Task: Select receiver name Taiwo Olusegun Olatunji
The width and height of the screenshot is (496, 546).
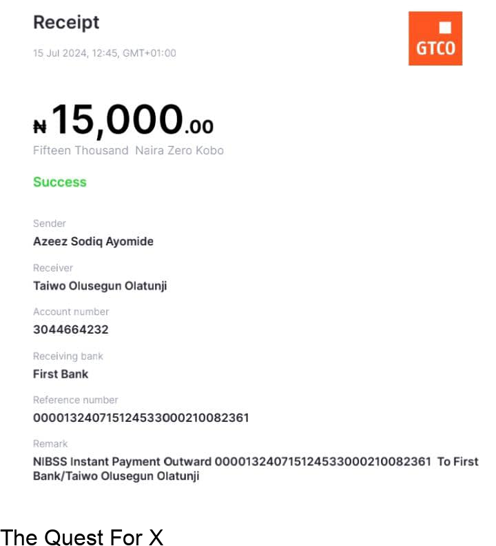Action: coord(100,285)
